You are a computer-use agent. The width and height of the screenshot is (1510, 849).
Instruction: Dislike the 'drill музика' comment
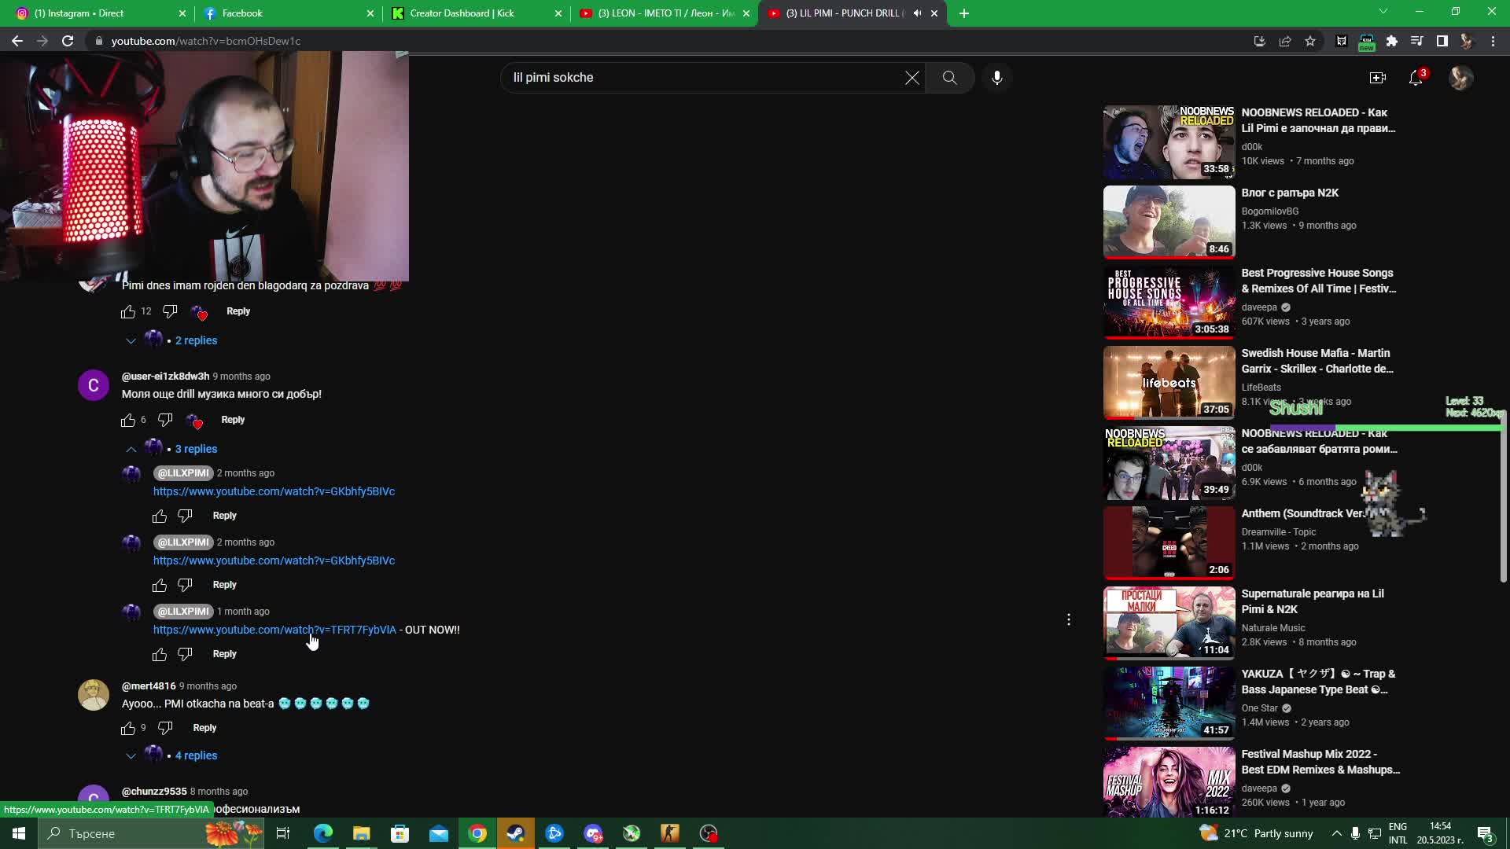coord(165,420)
